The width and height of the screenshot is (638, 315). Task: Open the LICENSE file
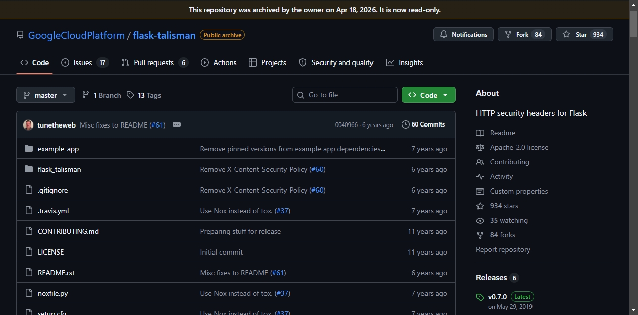[x=50, y=252]
